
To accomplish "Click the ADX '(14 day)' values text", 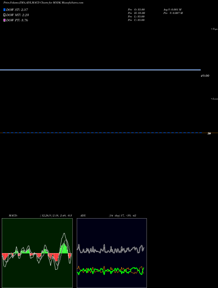I will click(x=123, y=216).
